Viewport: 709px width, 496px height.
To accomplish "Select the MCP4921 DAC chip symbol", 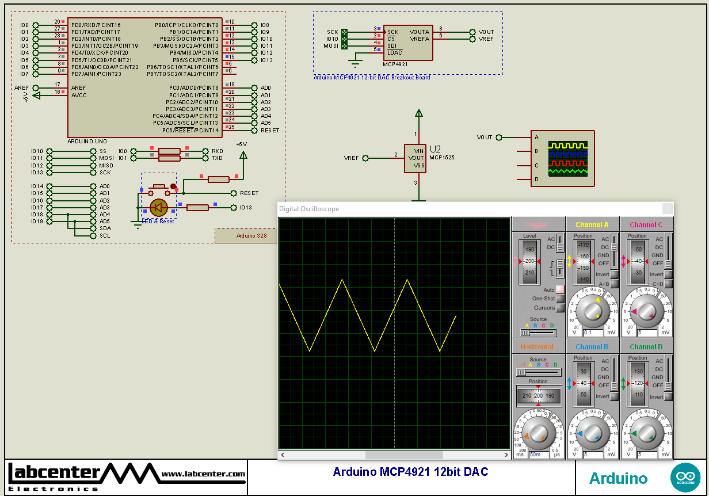I will pos(409,43).
